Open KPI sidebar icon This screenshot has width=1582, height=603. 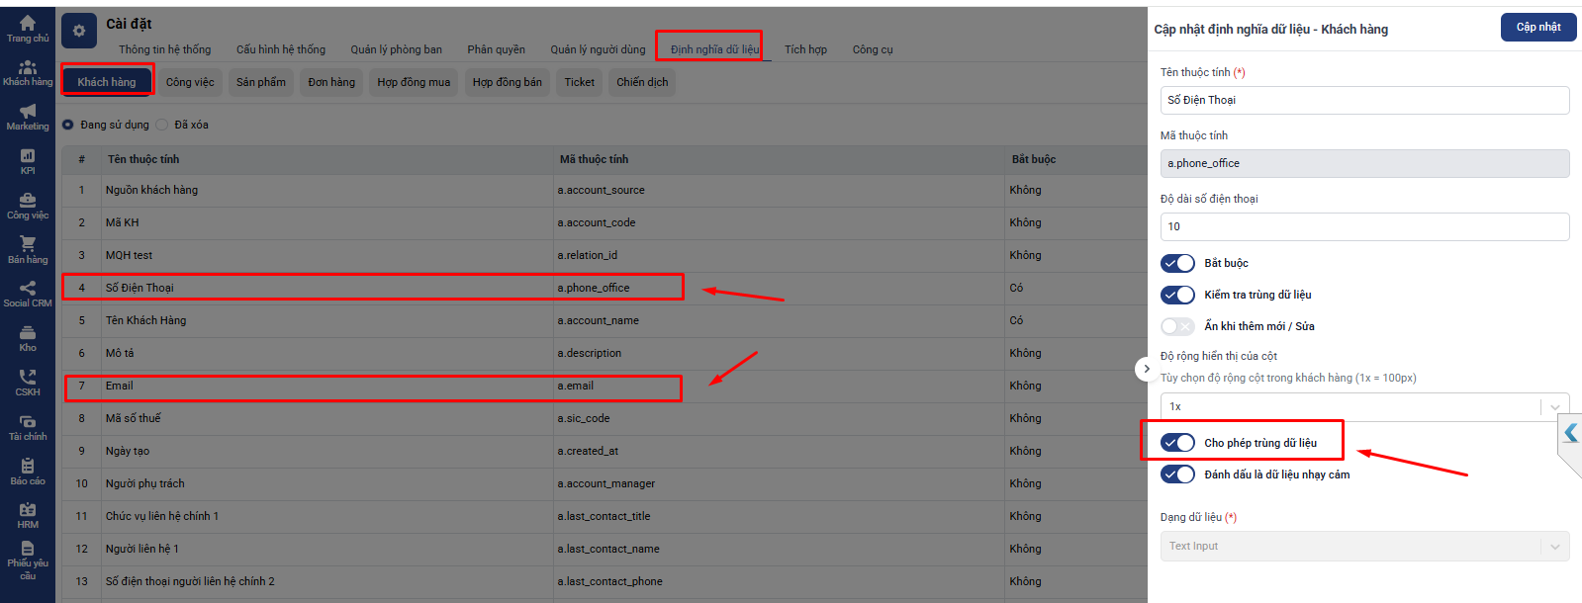coord(28,156)
